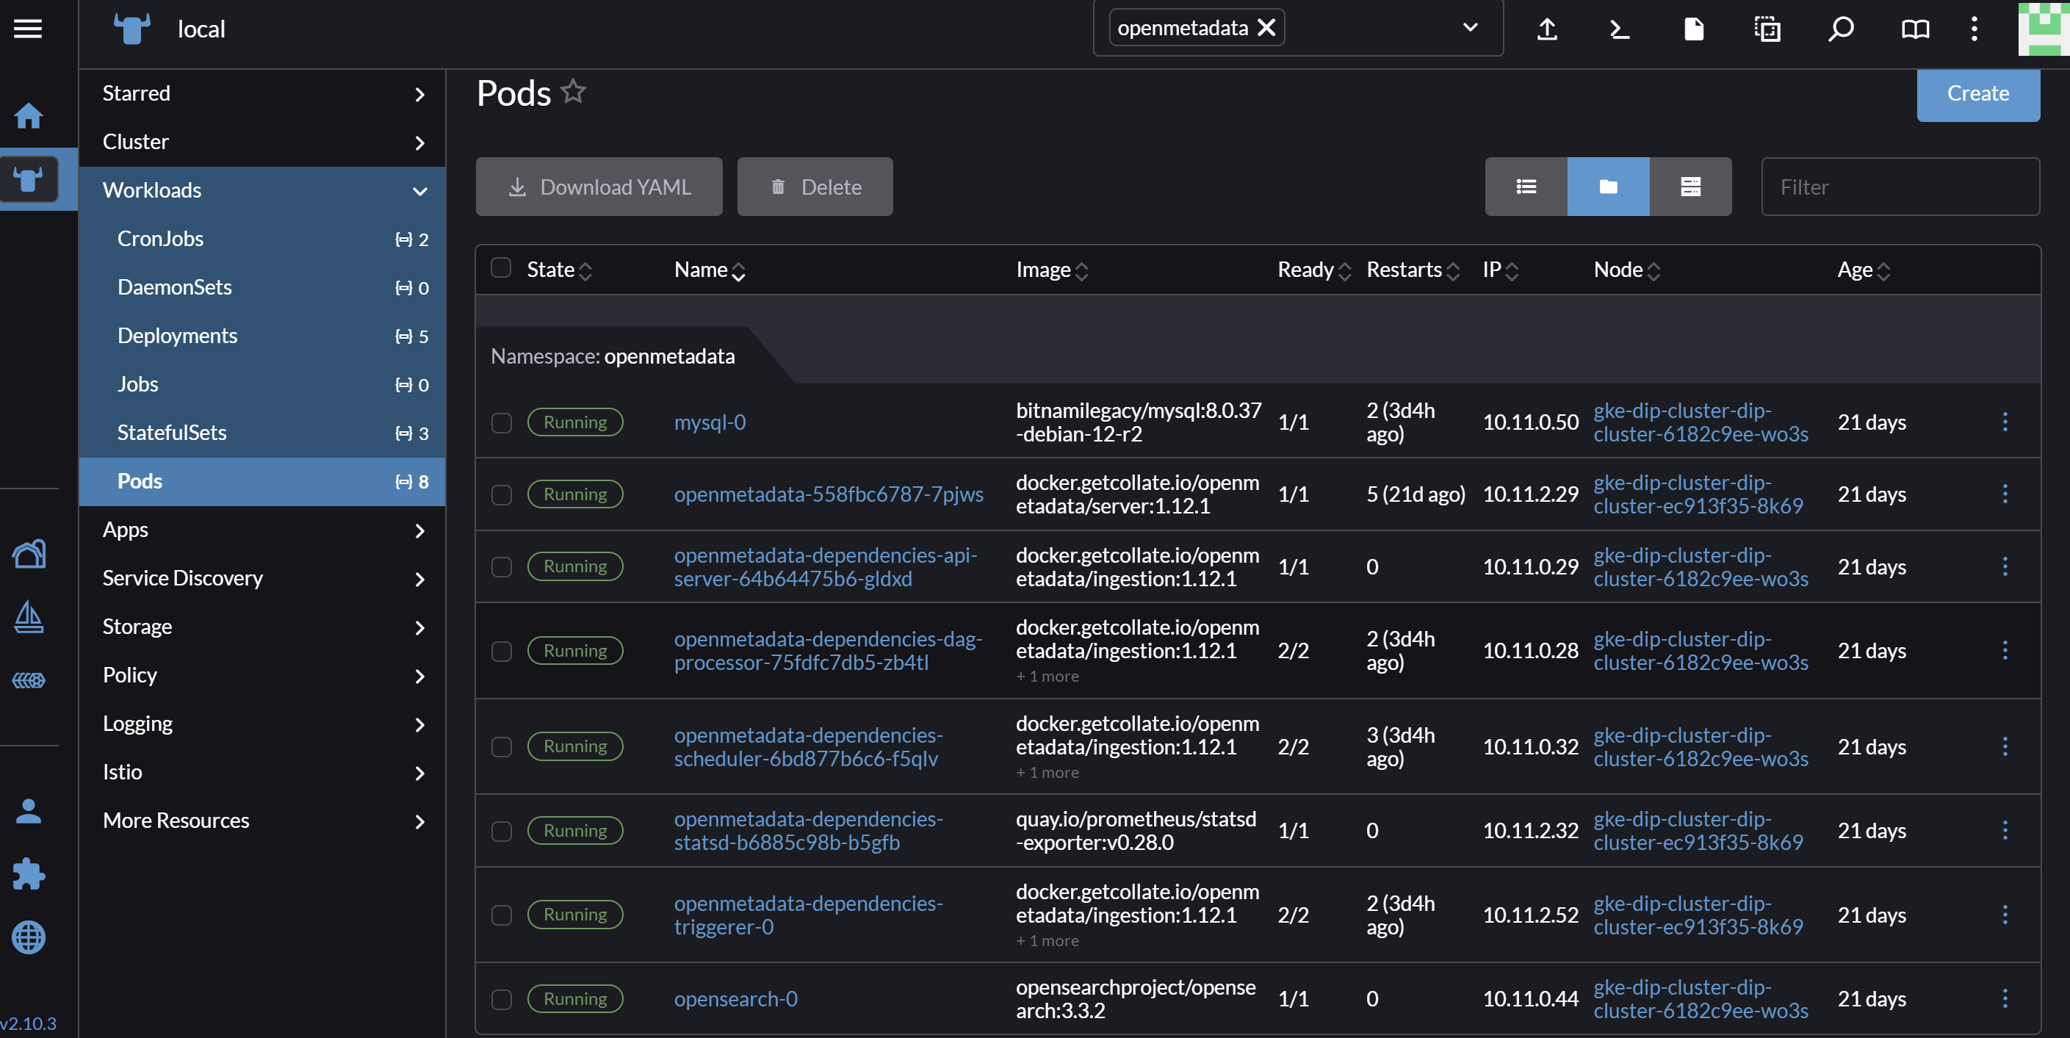This screenshot has width=2070, height=1038.
Task: Open mysql-0 pod link
Action: [710, 422]
